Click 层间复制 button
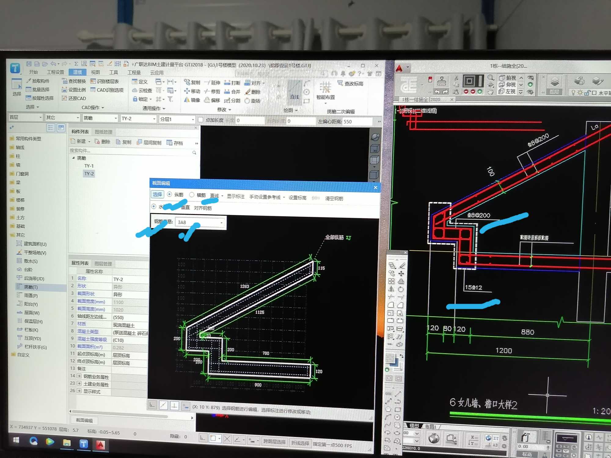611x458 pixels. coord(149,143)
